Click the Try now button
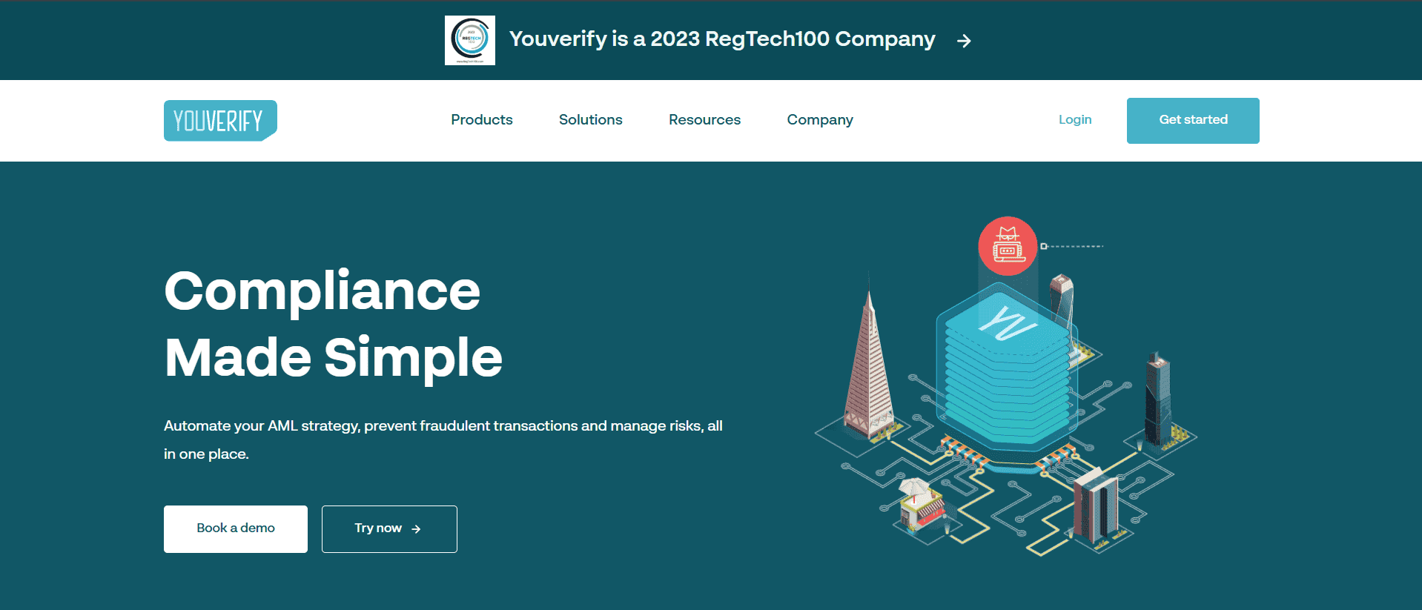The width and height of the screenshot is (1422, 610). pos(389,529)
